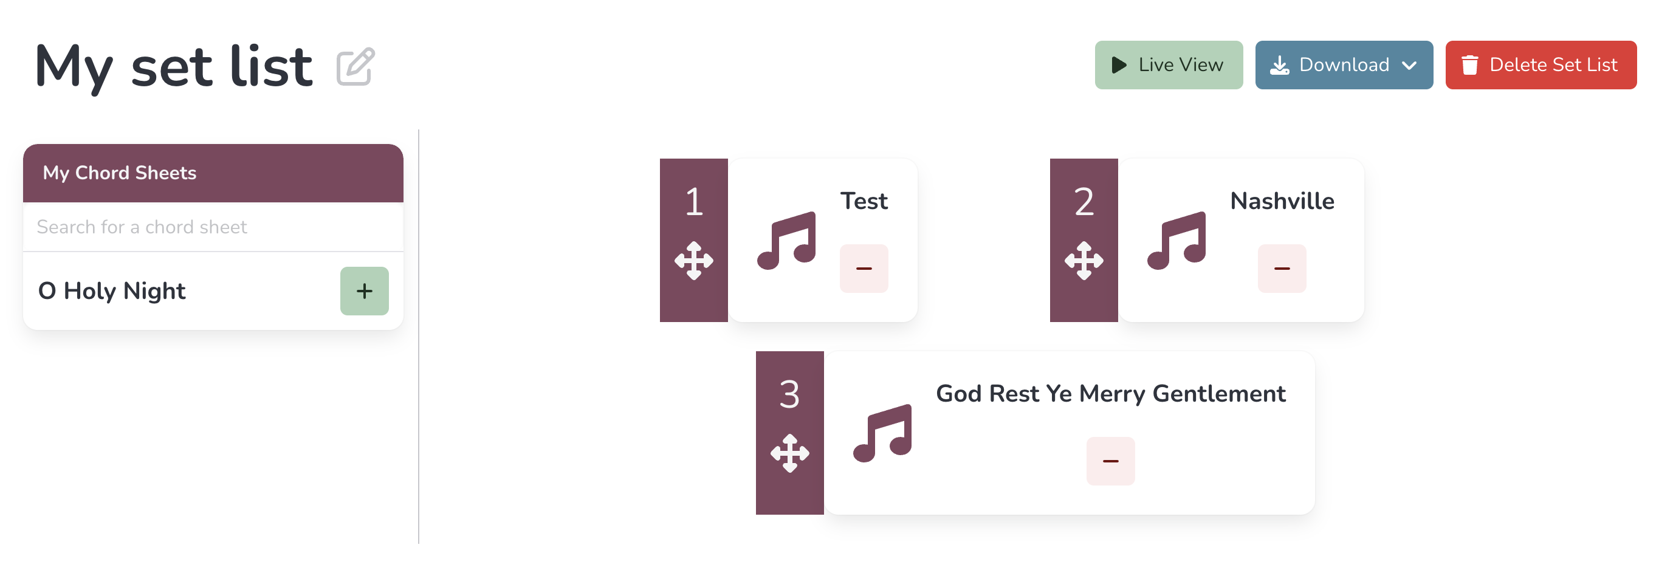Viewport: 1659px width, 587px height.
Task: Grab the move handle on item 1
Action: [693, 261]
